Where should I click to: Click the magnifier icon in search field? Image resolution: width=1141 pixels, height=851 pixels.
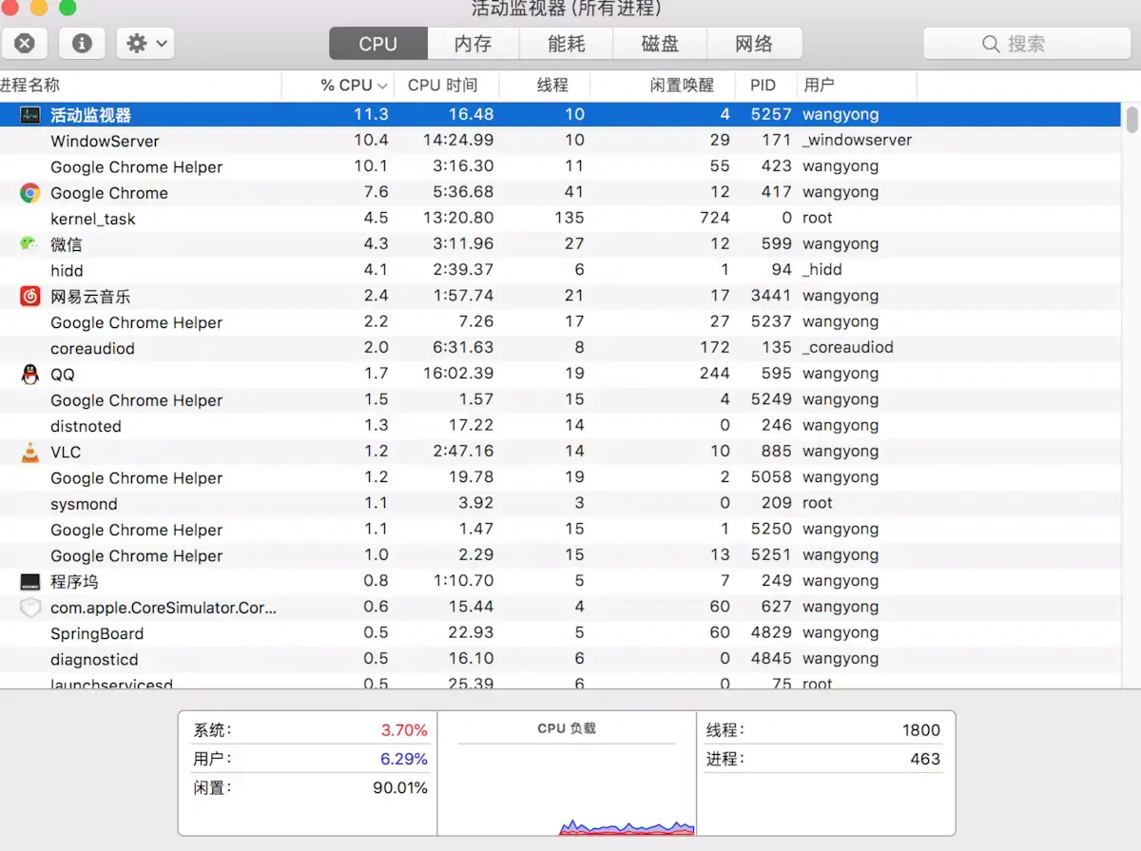click(991, 44)
